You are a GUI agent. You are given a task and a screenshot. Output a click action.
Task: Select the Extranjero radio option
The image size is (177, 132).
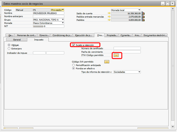(9, 48)
